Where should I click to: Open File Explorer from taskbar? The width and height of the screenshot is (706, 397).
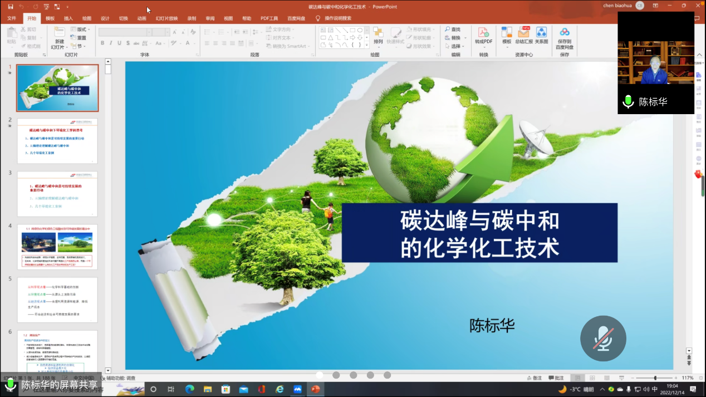click(207, 389)
